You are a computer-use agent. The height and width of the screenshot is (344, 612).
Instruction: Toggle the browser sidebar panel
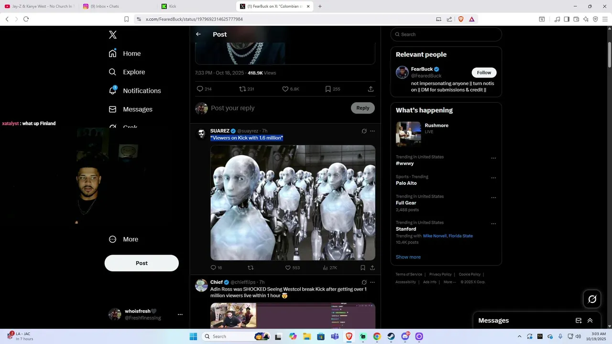(x=567, y=19)
